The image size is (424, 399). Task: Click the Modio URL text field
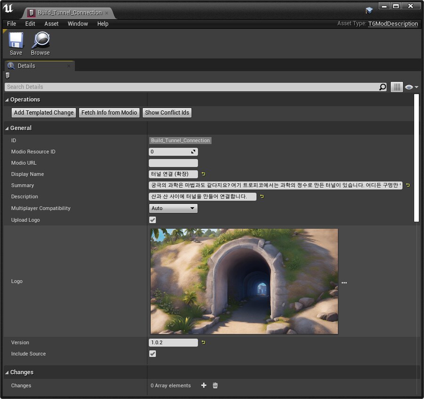pyautogui.click(x=173, y=163)
